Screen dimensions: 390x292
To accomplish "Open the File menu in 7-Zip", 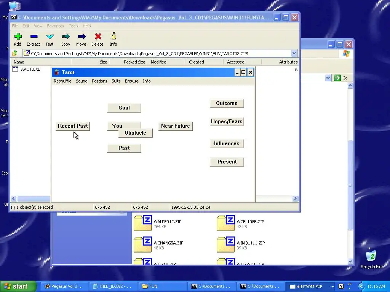I will click(x=15, y=26).
